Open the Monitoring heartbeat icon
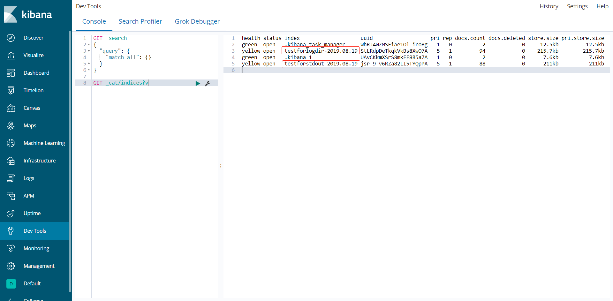The width and height of the screenshot is (613, 301). pos(11,248)
